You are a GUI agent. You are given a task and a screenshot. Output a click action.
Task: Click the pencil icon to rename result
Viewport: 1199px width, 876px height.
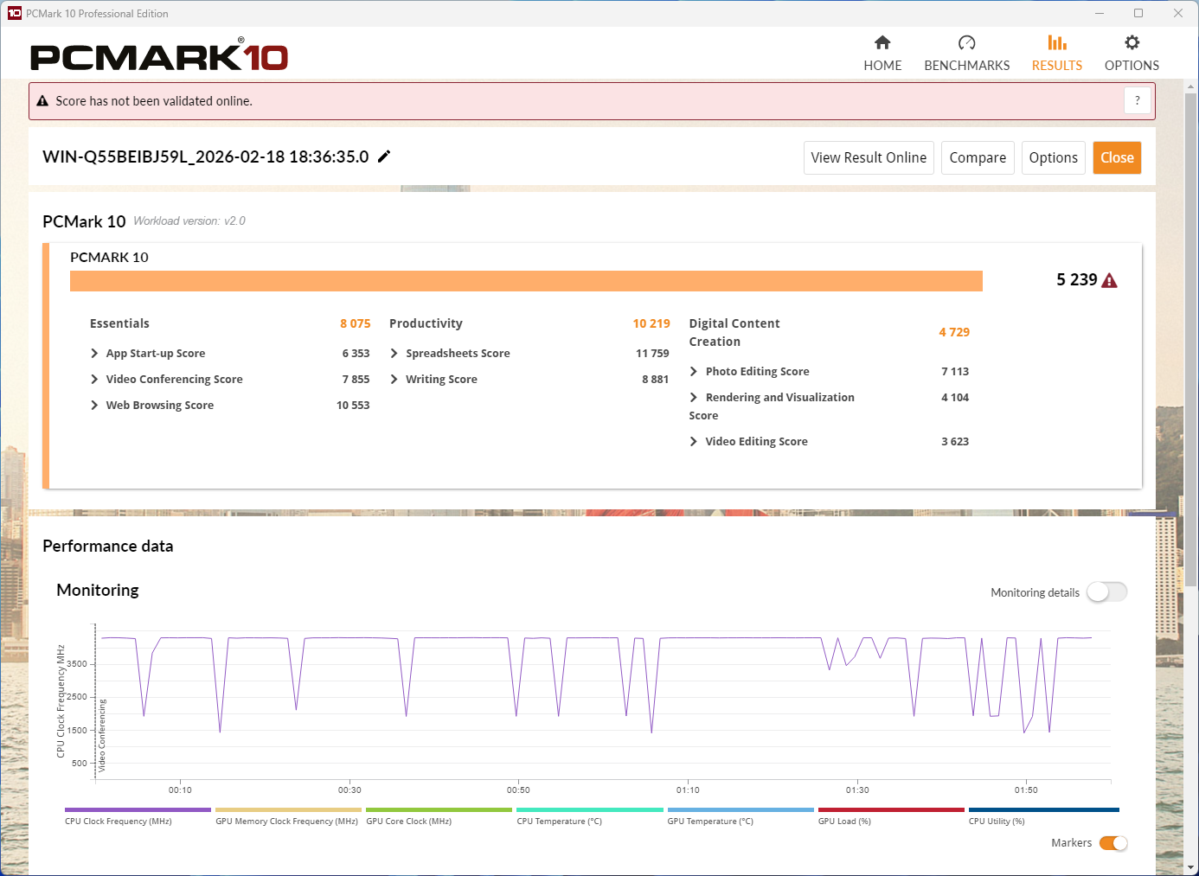pyautogui.click(x=384, y=157)
